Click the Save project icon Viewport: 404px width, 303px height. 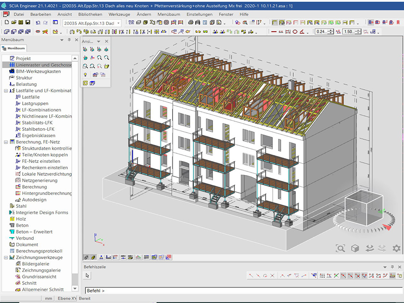[x=28, y=23]
